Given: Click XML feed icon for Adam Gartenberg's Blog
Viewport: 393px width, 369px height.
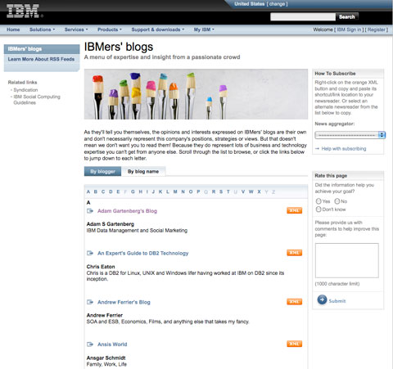Looking at the screenshot, I should pyautogui.click(x=294, y=210).
